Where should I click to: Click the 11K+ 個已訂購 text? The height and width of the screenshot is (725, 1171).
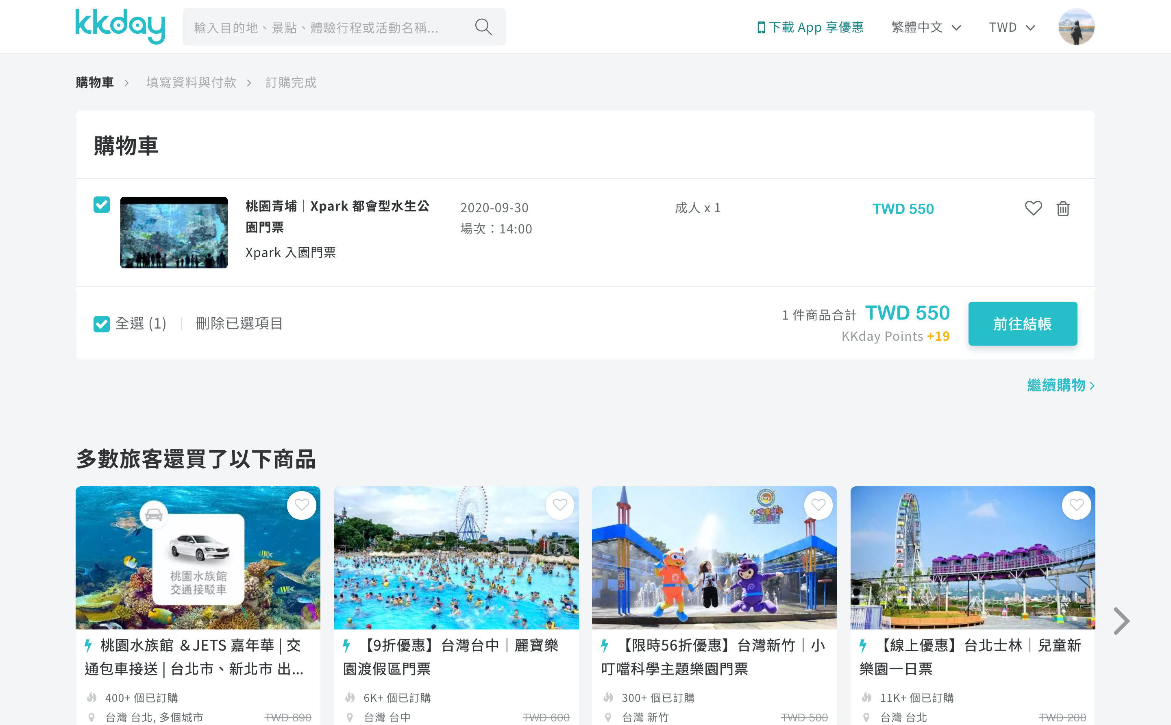pyautogui.click(x=916, y=698)
